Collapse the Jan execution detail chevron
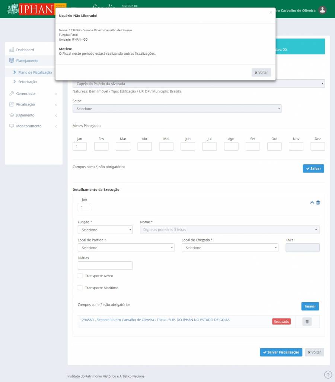 [x=312, y=202]
